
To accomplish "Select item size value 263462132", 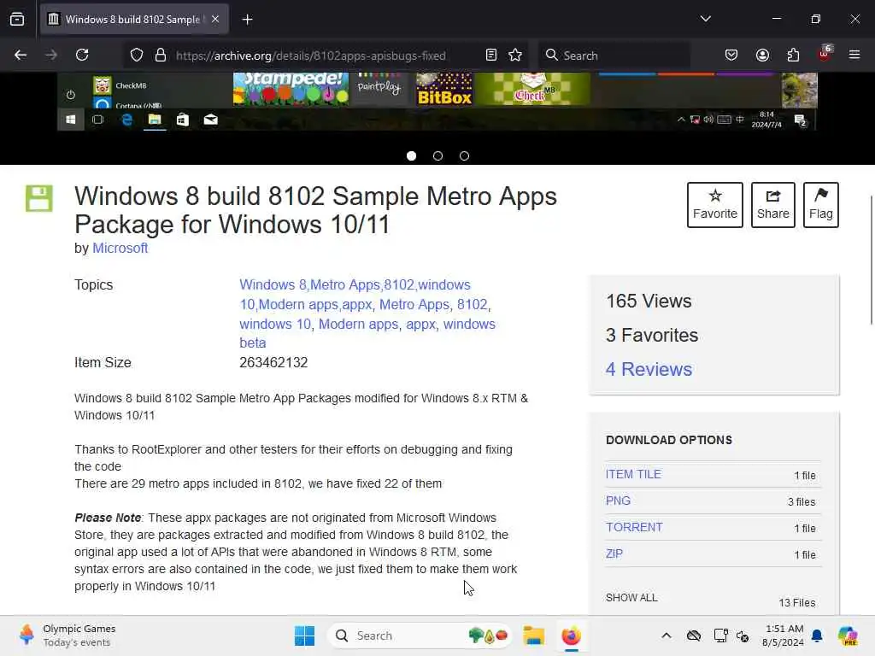I will click(273, 362).
